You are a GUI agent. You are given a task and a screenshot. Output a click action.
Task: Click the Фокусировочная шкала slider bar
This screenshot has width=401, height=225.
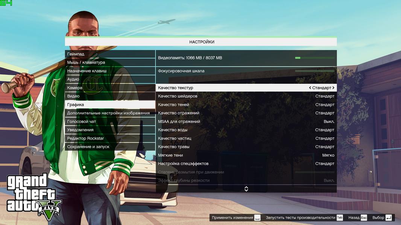[314, 71]
